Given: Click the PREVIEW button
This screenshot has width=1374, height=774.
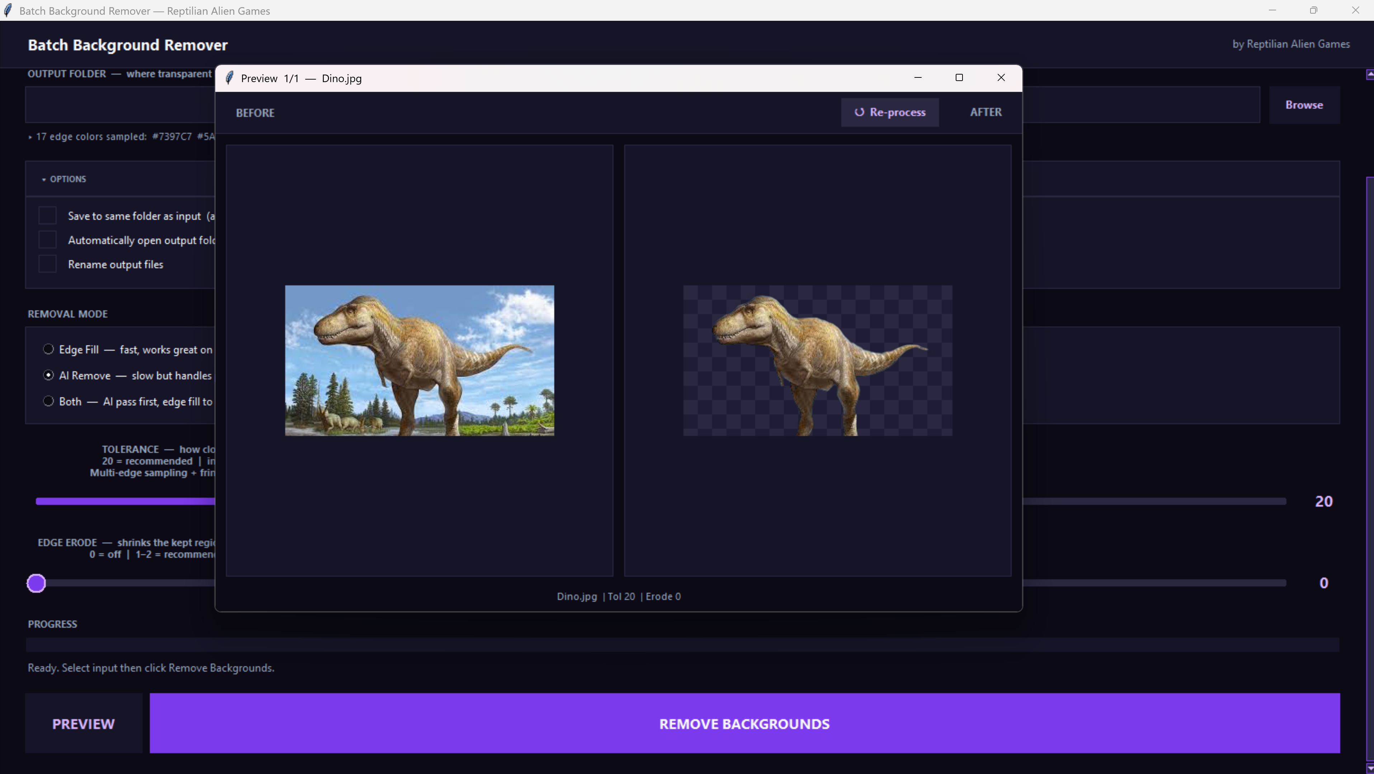Looking at the screenshot, I should tap(84, 723).
